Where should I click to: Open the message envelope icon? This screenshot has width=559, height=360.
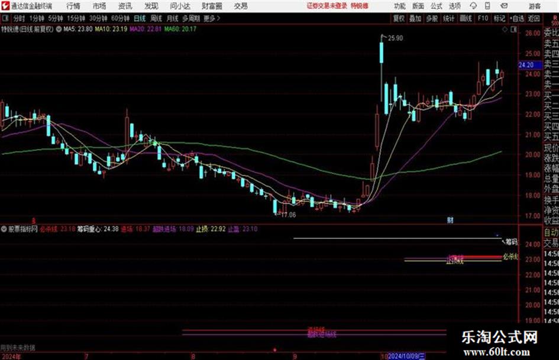point(504,6)
